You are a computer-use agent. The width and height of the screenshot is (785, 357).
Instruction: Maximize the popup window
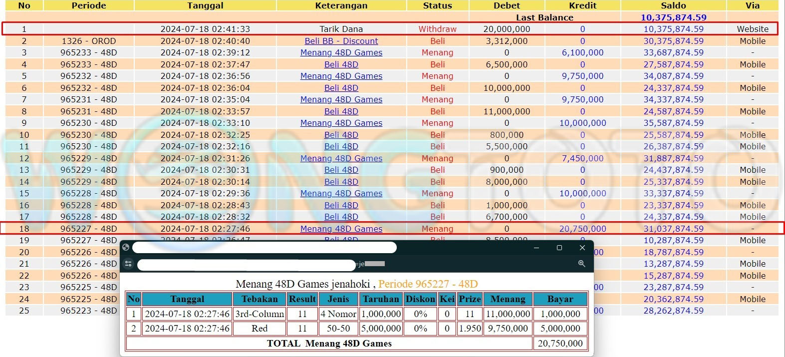point(559,248)
